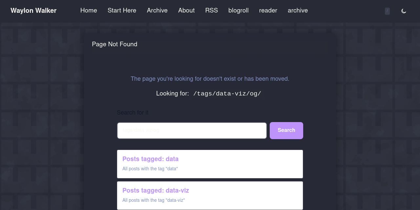Focus the search text input field
The width and height of the screenshot is (420, 210).
192,131
